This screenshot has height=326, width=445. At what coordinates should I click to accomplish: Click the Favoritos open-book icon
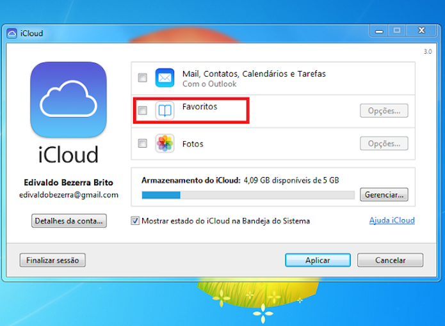[165, 111]
